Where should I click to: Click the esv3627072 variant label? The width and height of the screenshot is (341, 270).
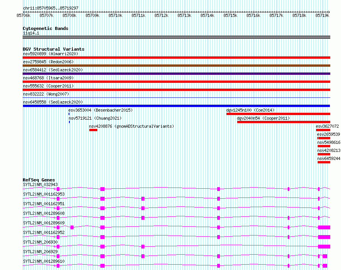327,126
